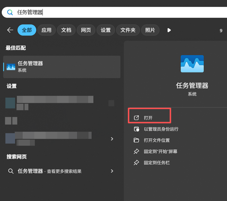The image size is (227, 201).
Task: Click the pin to taskbar pin icon
Action: [136, 163]
